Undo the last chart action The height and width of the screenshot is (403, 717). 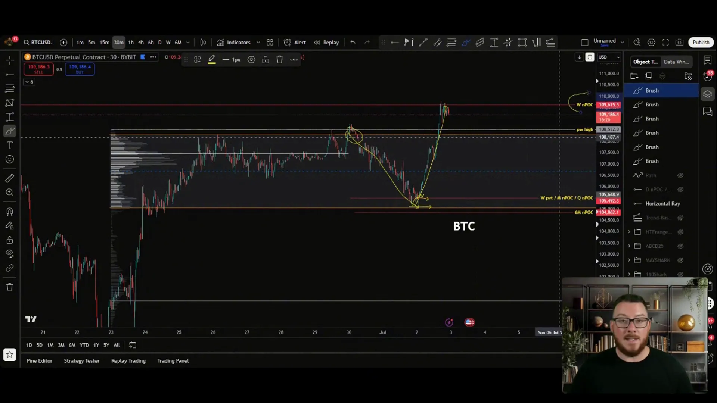pyautogui.click(x=353, y=43)
